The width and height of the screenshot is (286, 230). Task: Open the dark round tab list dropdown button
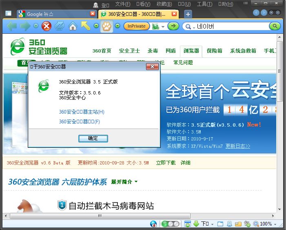(x=271, y=13)
